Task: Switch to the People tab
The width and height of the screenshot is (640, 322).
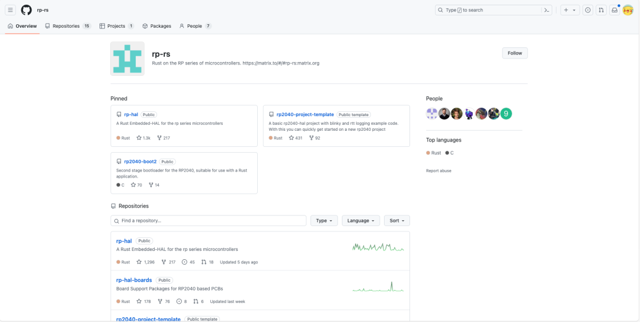Action: (195, 26)
